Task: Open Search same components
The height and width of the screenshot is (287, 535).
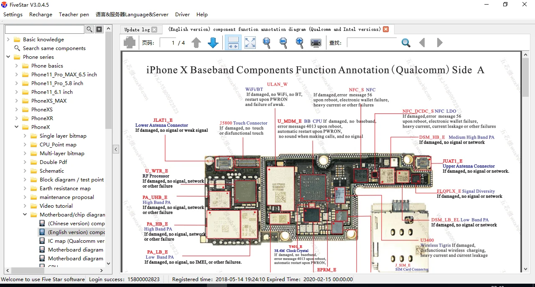Action: (x=54, y=48)
